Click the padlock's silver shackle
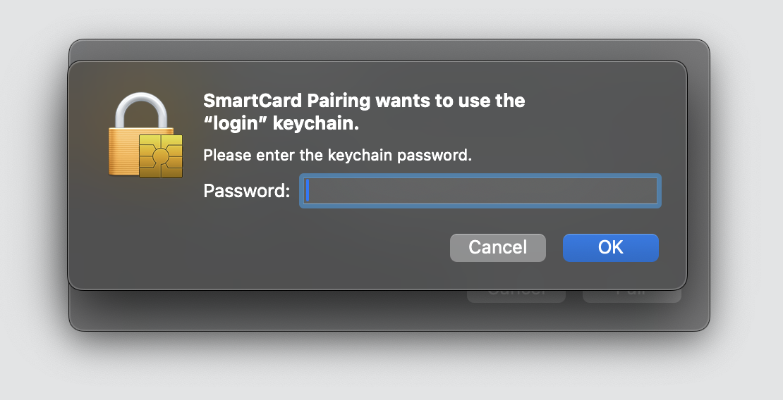Viewport: 783px width, 400px height. coord(141,111)
